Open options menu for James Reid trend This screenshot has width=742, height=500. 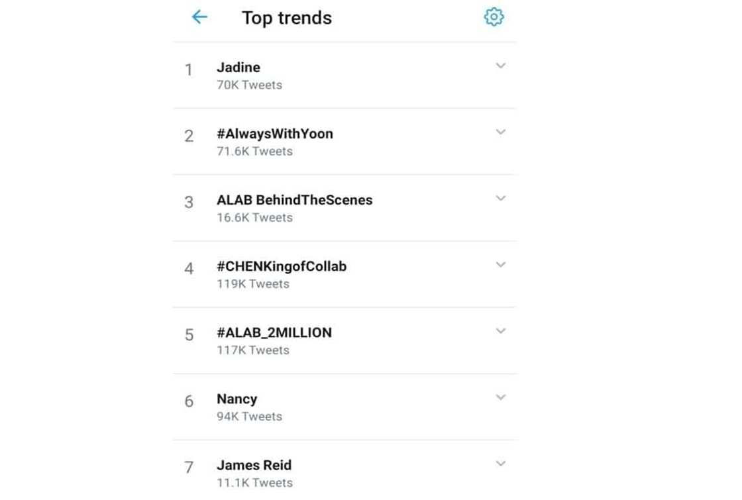click(x=501, y=463)
